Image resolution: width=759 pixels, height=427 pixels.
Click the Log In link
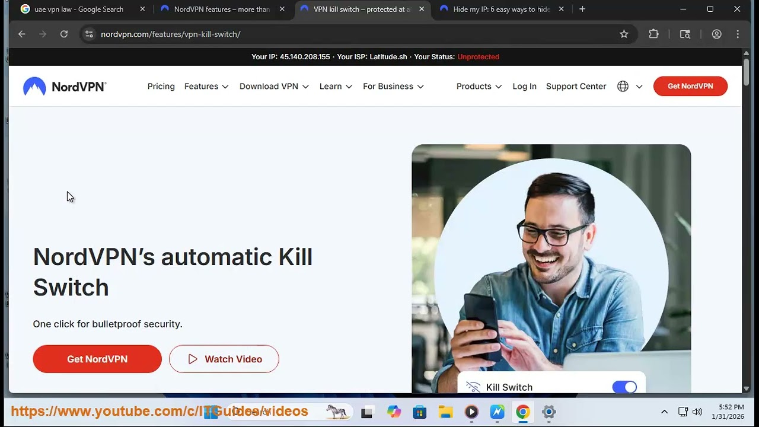524,87
